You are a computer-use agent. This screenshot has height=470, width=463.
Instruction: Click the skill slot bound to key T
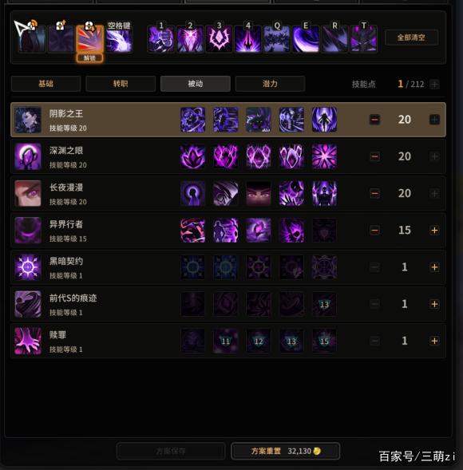(364, 39)
